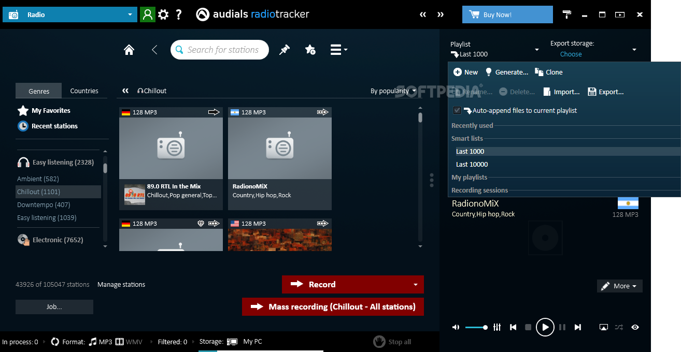This screenshot has width=681, height=352.
Task: Click the Search for stations field
Action: [220, 50]
